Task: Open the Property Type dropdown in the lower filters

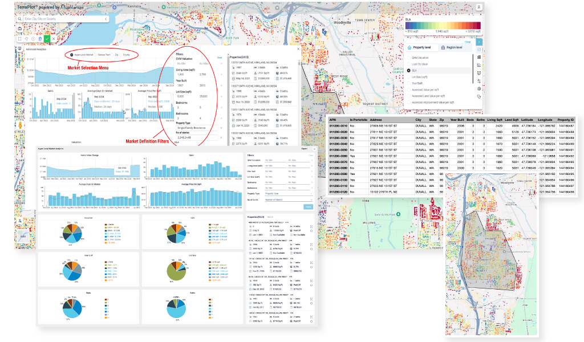Action: tap(288, 193)
